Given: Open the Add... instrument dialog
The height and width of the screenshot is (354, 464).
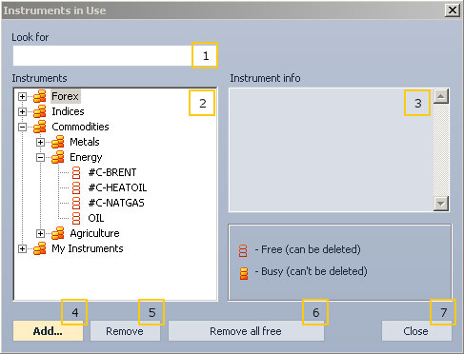Looking at the screenshot, I should click(48, 331).
